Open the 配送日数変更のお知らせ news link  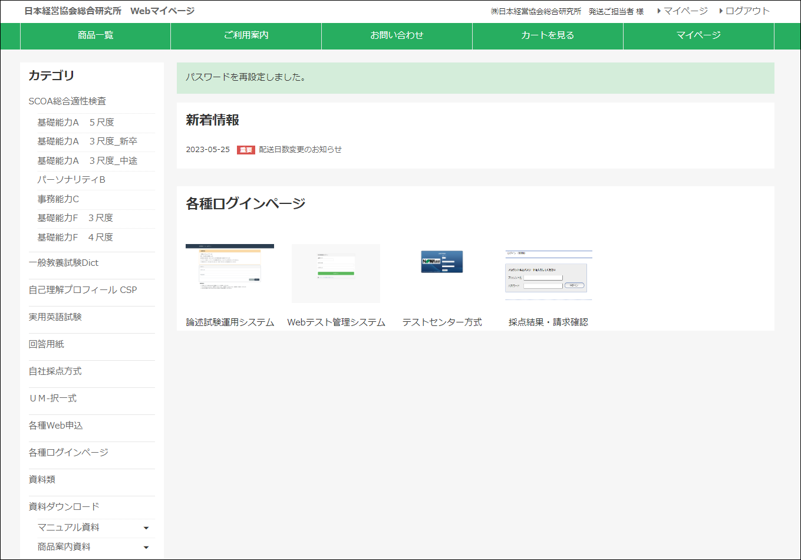point(298,149)
